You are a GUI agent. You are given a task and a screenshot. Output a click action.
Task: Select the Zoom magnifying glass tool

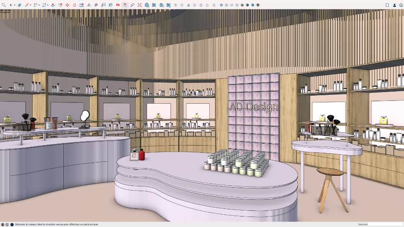click(x=132, y=5)
